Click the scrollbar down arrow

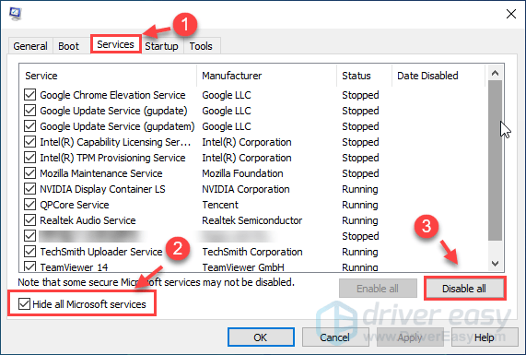coord(495,264)
